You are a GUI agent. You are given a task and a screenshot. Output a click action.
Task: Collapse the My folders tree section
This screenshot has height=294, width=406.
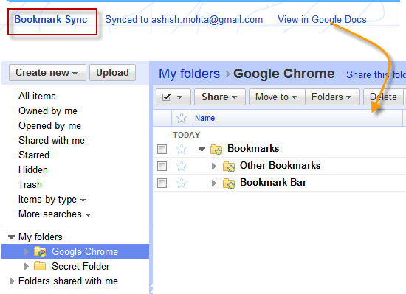pyautogui.click(x=11, y=237)
